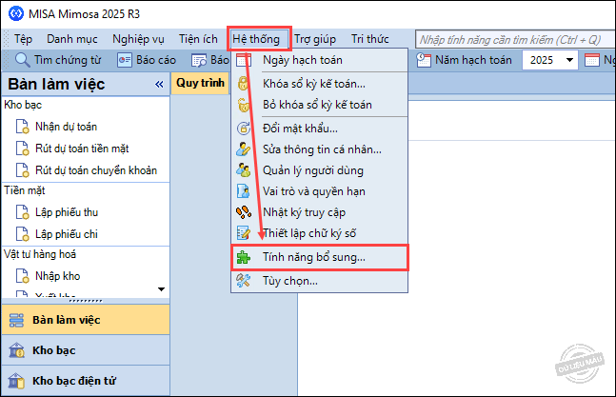This screenshot has width=616, height=397.
Task: Open Nhận dự toán link
Action: (66, 127)
